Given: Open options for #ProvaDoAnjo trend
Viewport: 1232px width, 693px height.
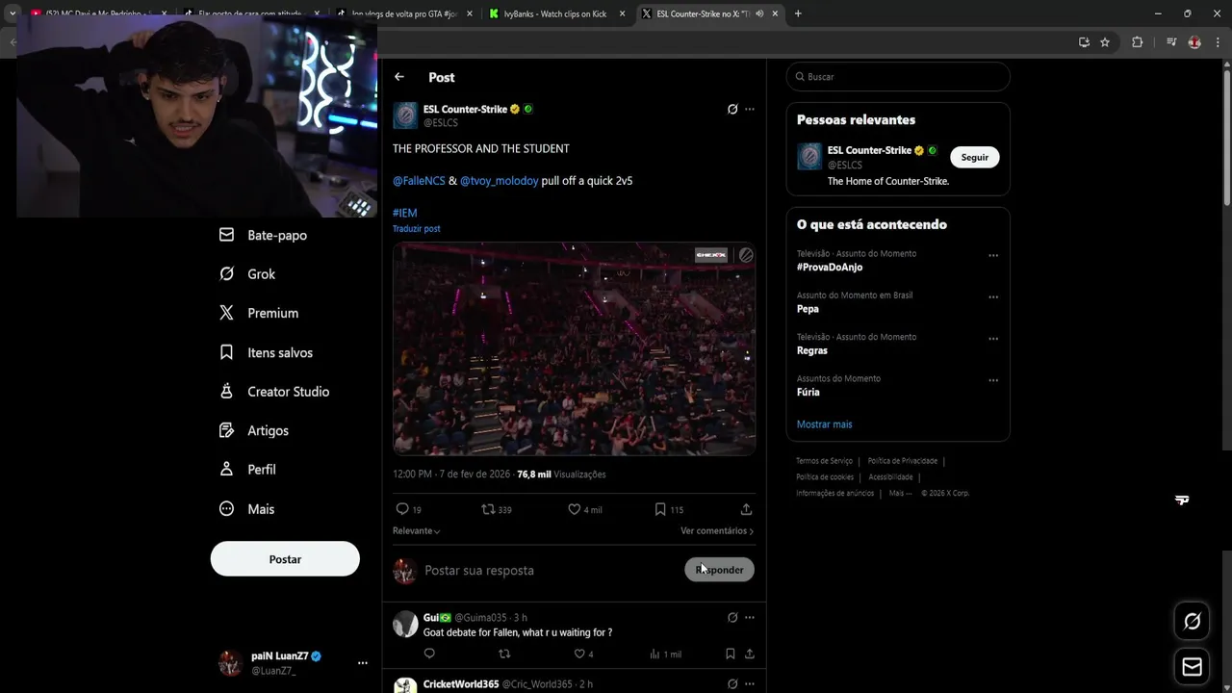Looking at the screenshot, I should click(993, 256).
